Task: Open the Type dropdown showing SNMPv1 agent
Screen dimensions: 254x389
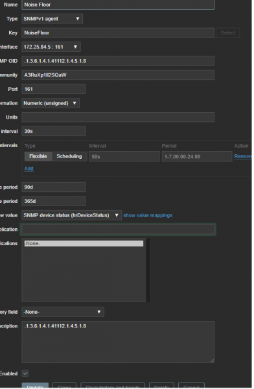Action: pos(52,19)
